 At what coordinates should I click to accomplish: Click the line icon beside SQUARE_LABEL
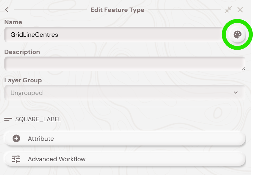tap(8, 119)
